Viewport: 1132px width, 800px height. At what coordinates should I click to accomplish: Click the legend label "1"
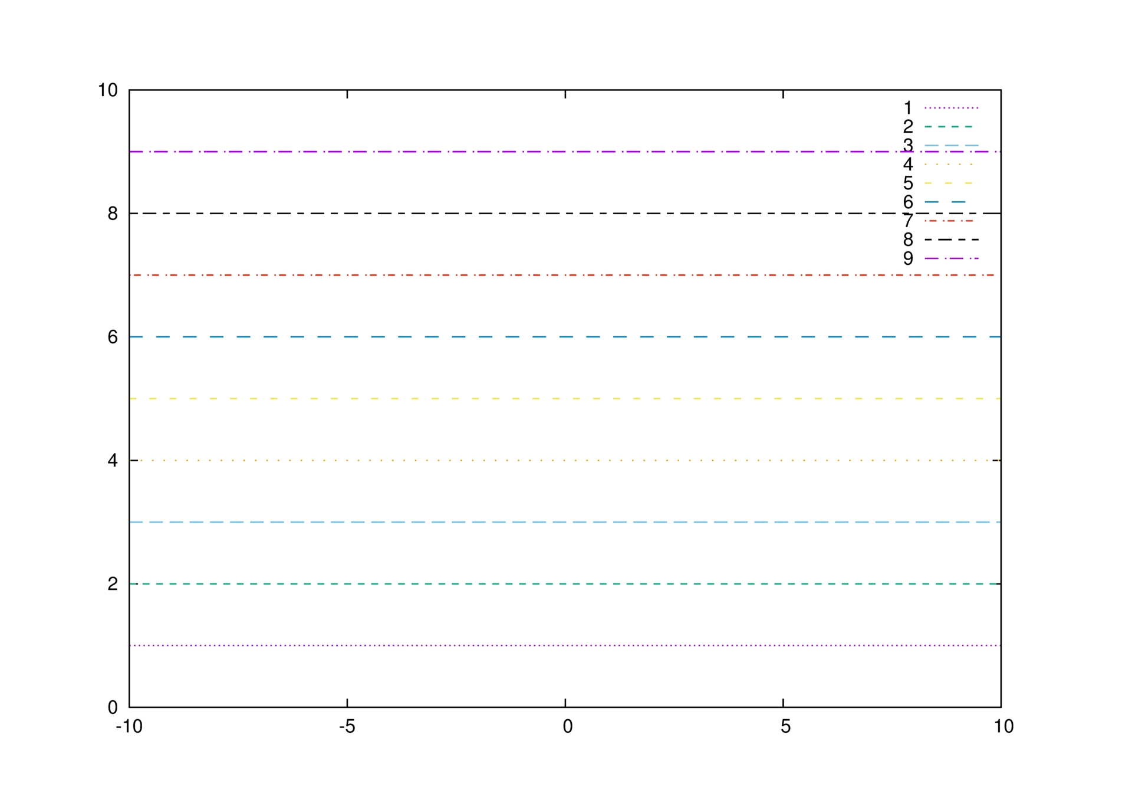(x=907, y=108)
